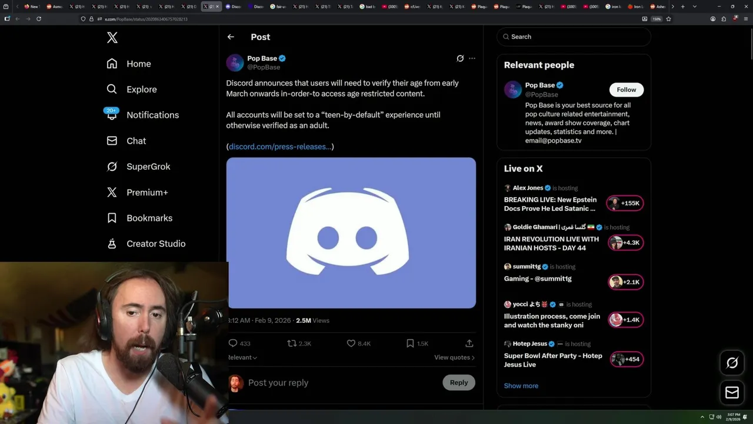Open the browser tab list dropdown
The image size is (753, 424).
[x=695, y=6]
